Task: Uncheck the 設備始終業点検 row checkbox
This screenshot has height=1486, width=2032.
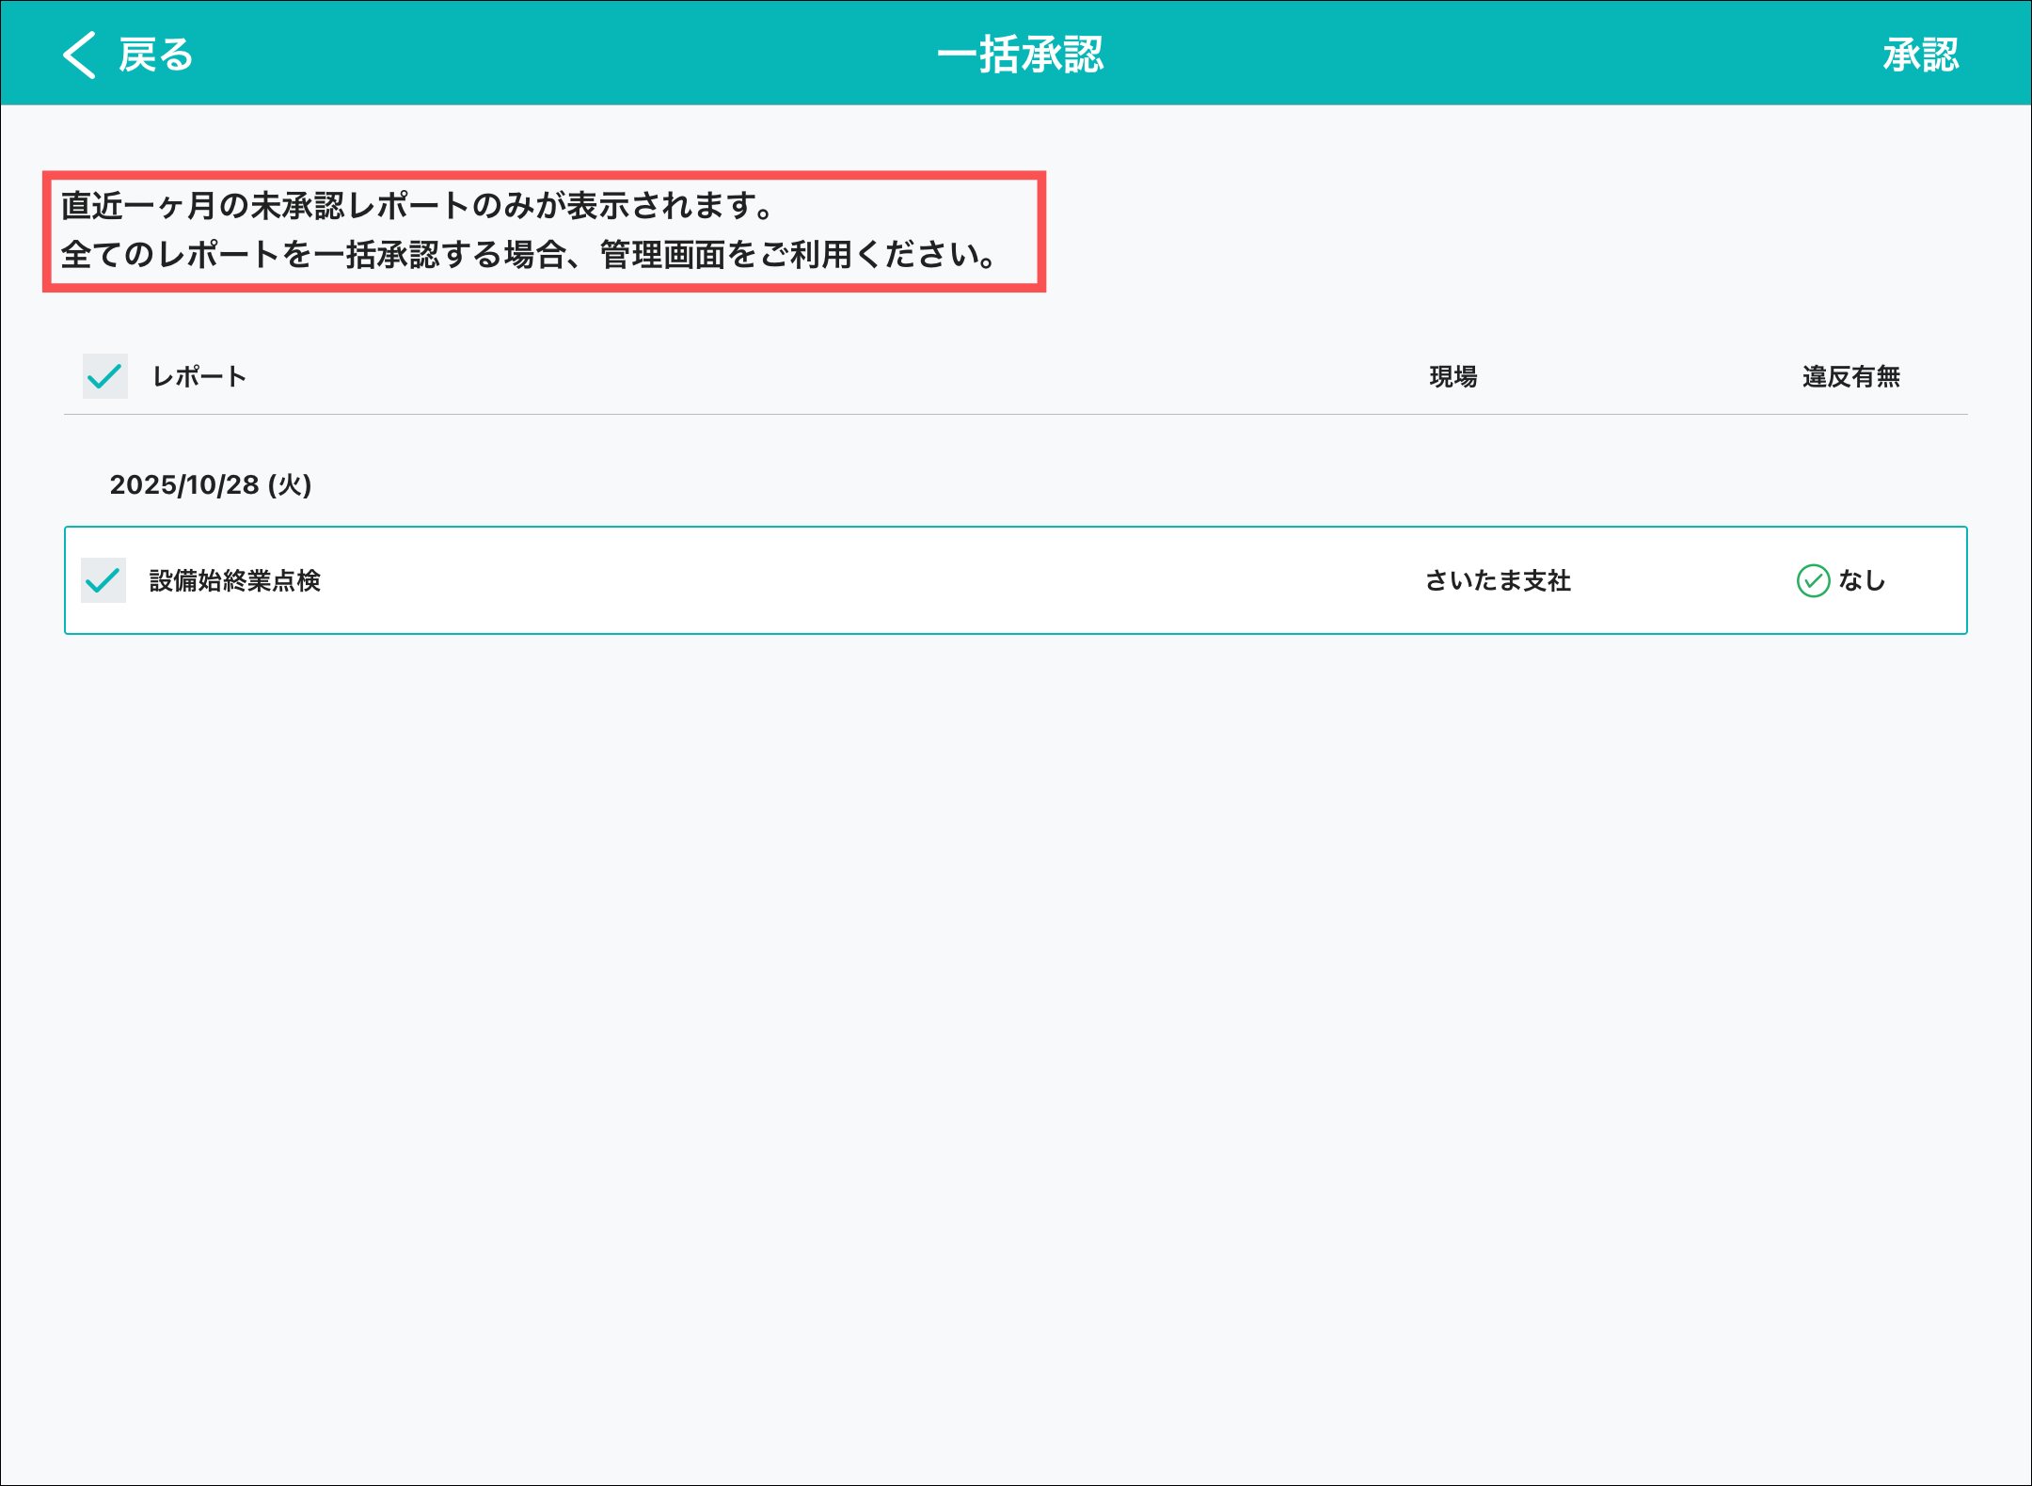Action: click(103, 580)
